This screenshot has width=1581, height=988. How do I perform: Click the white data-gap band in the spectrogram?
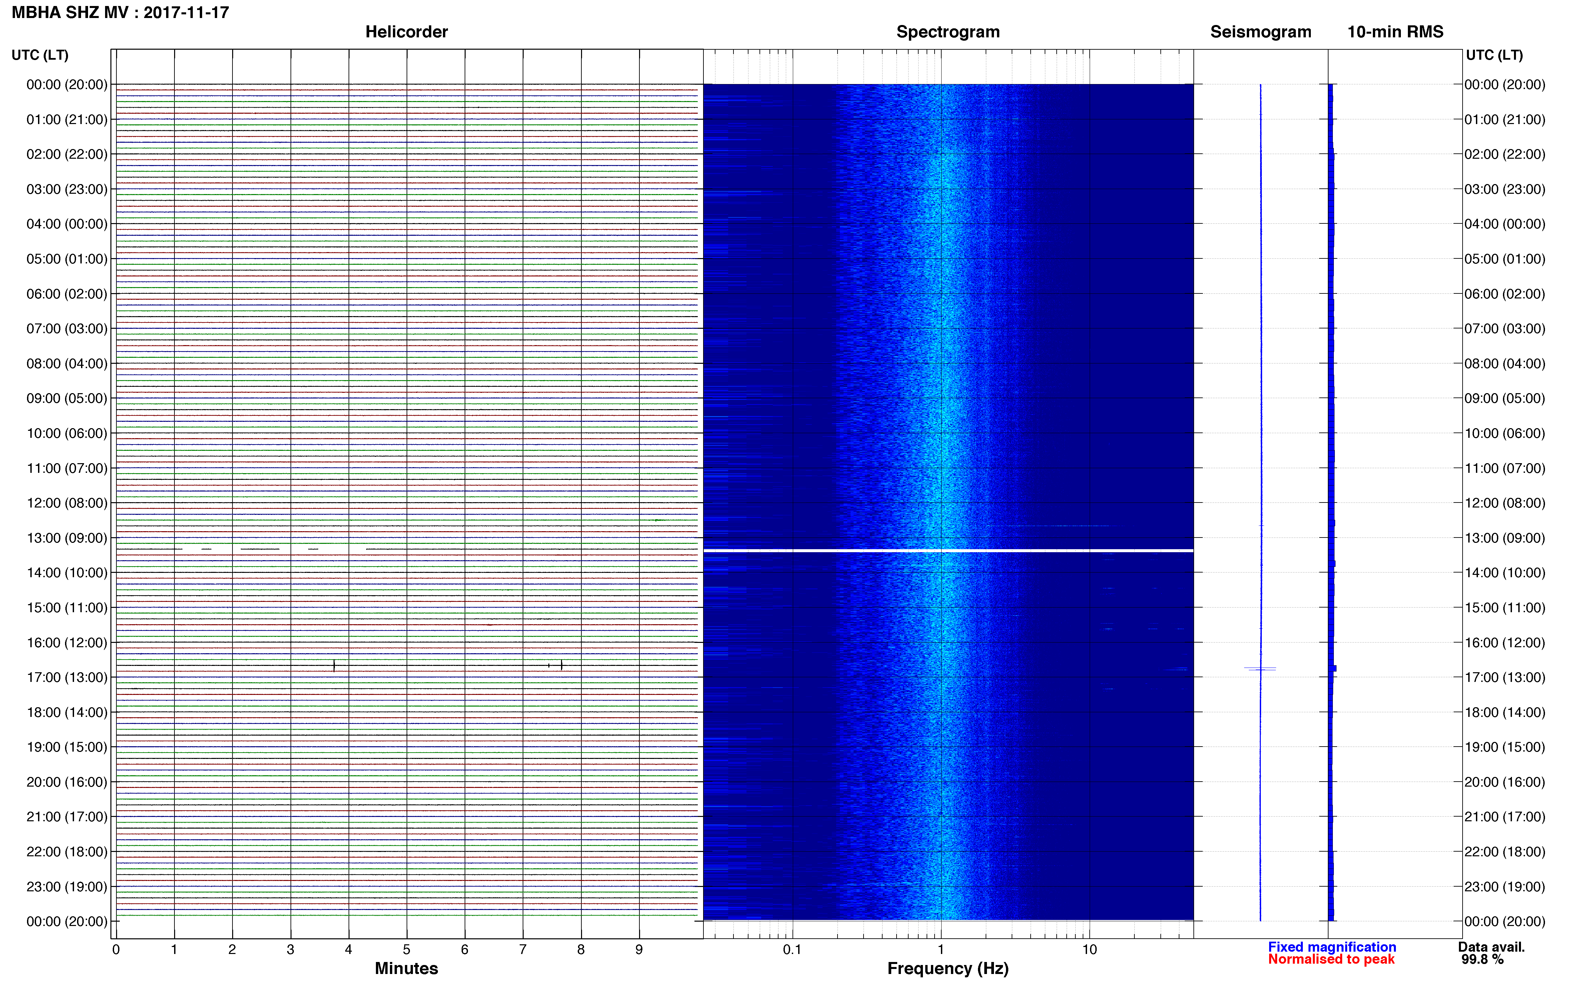tap(948, 551)
